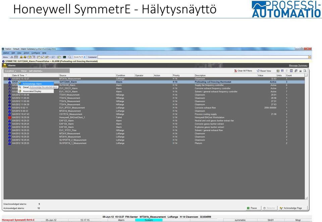Click the magnifier search toolbar icon
Viewport: 322px width, 222px height.
(x=70, y=57)
